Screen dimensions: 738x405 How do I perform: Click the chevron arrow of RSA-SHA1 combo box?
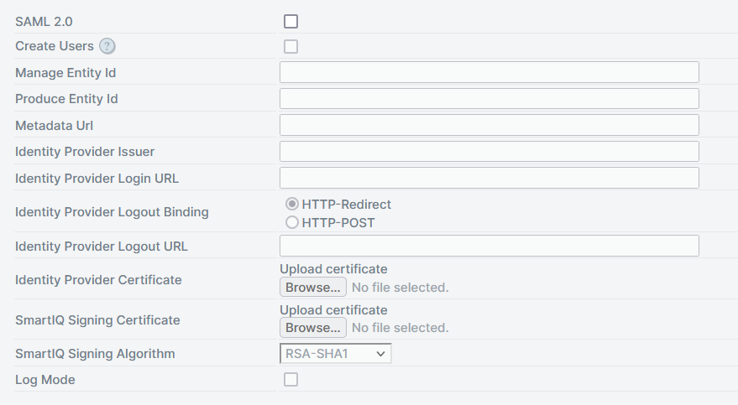click(x=381, y=354)
